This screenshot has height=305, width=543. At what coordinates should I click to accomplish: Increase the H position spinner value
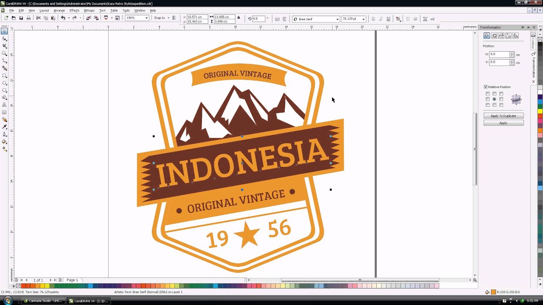(512, 53)
